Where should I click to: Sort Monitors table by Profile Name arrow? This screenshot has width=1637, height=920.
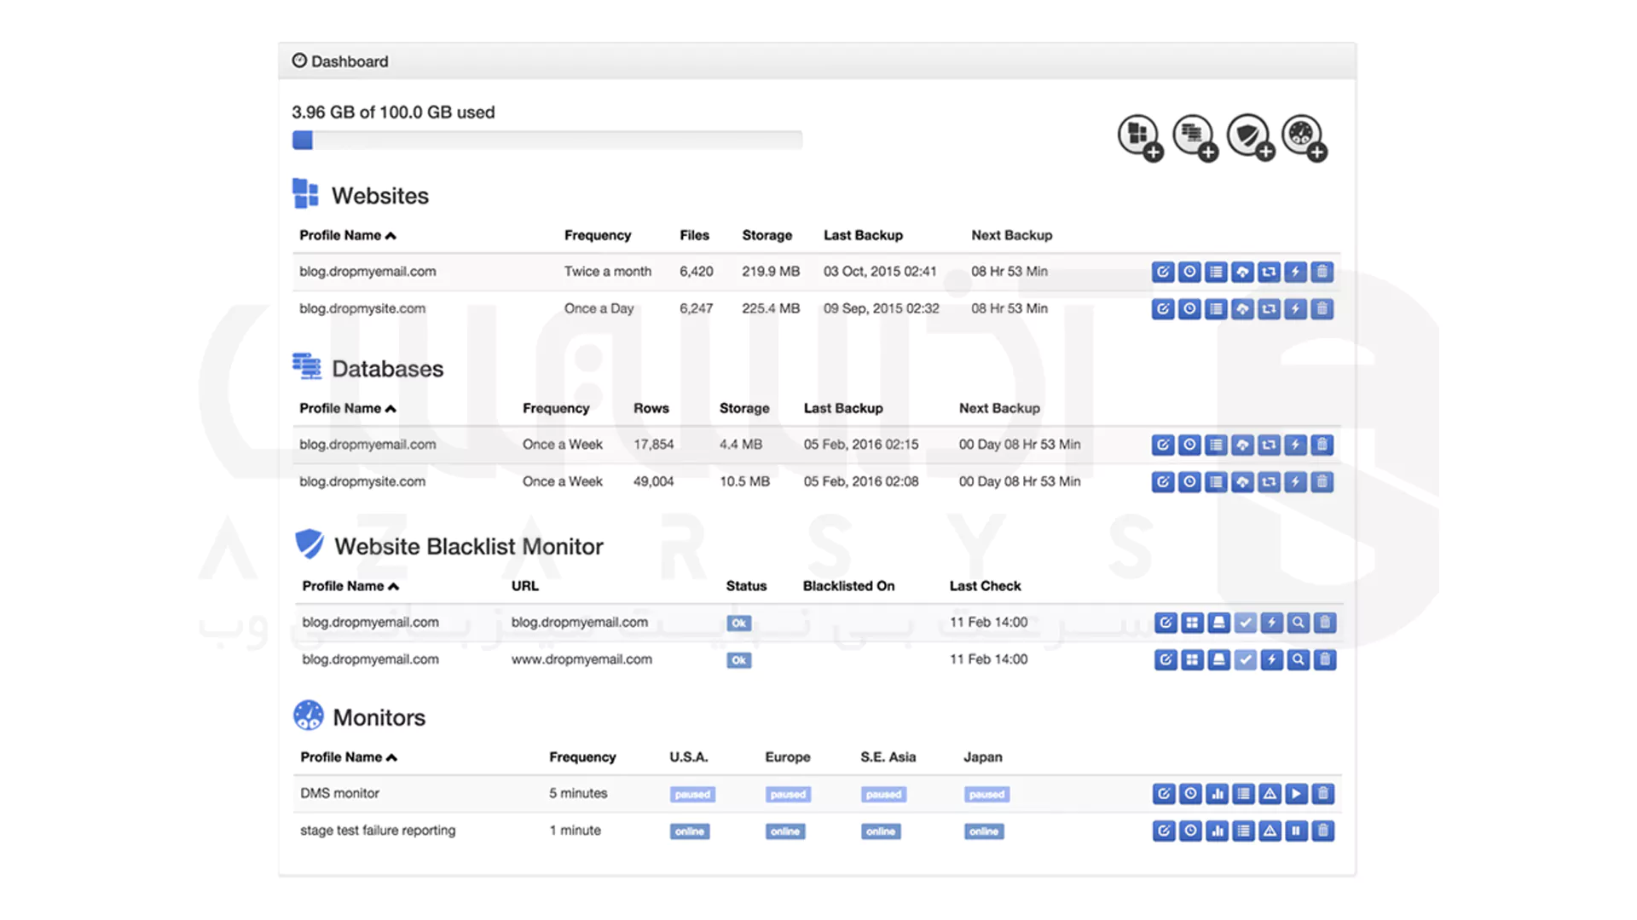[392, 757]
